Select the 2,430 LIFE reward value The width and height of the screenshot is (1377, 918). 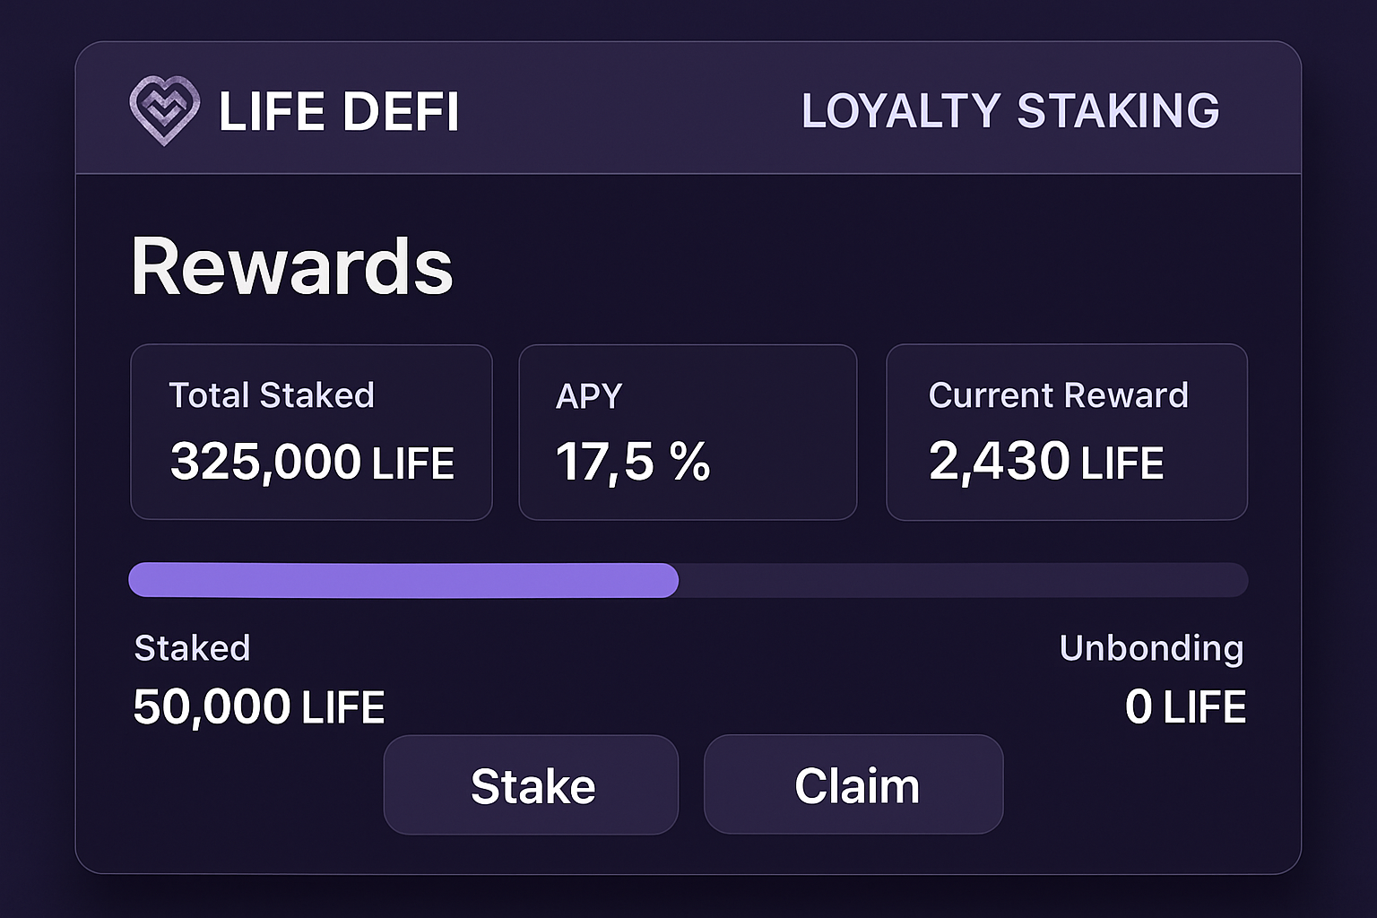[1046, 463]
